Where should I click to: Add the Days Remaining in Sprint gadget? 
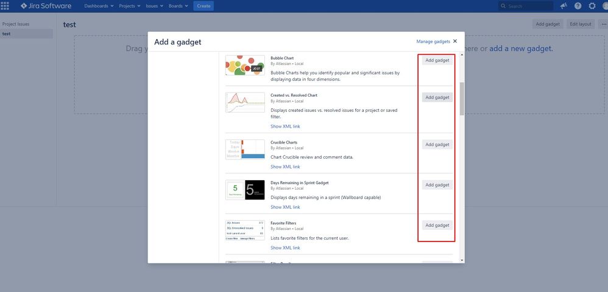(437, 185)
